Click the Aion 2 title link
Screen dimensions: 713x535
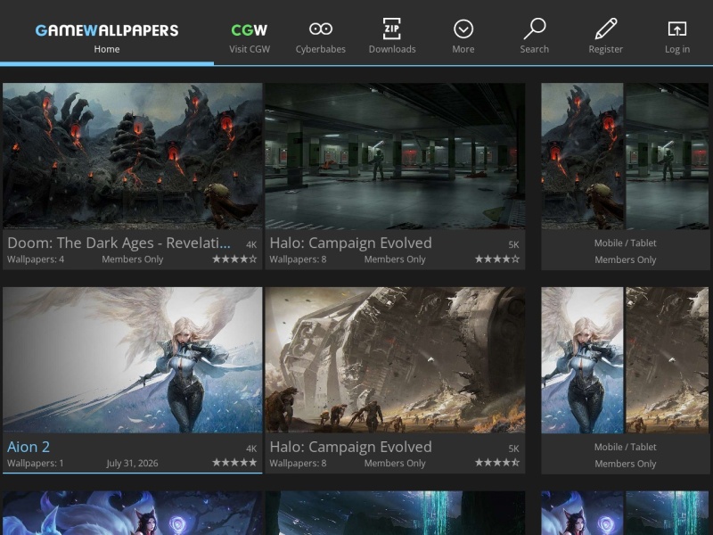29,447
